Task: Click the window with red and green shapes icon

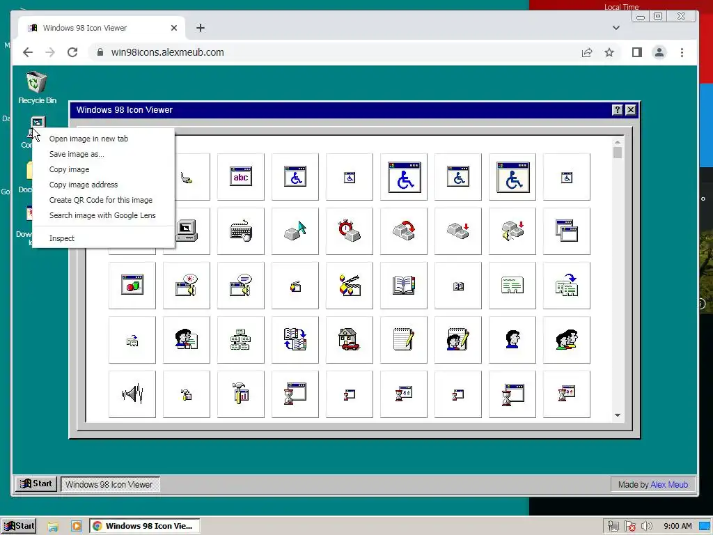Action: point(132,285)
